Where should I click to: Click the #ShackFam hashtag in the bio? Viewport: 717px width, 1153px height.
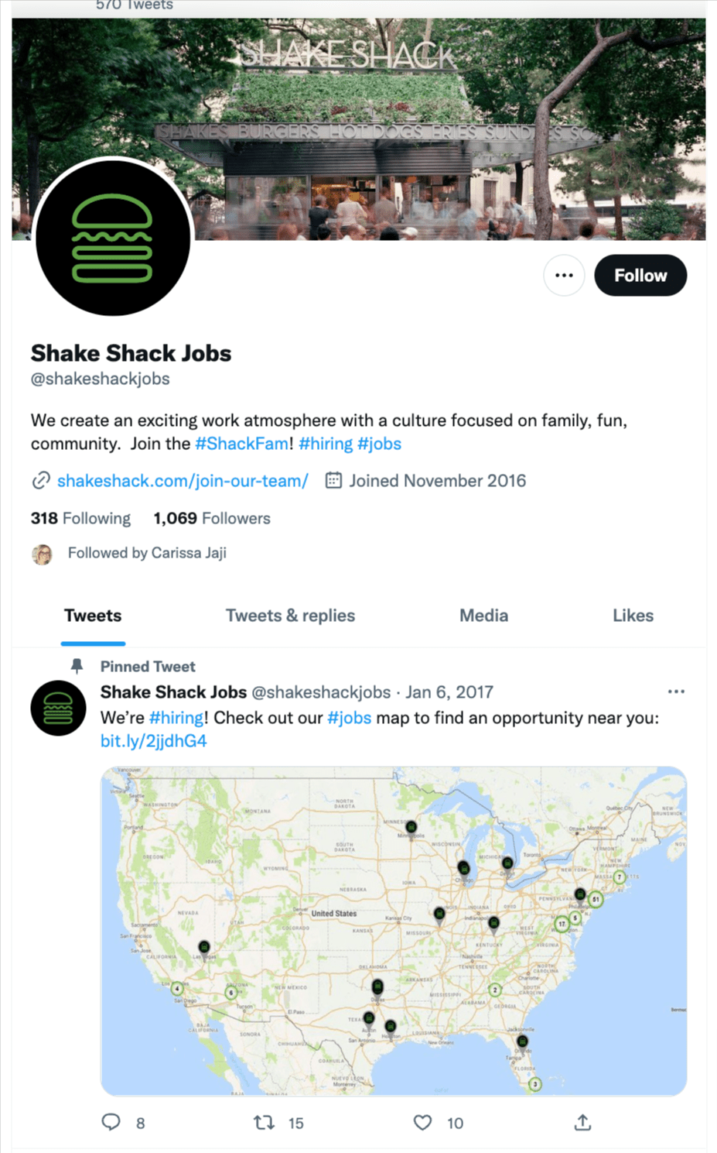241,443
